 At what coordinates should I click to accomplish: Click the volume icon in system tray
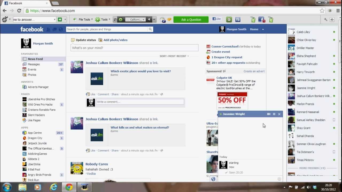(x=309, y=187)
